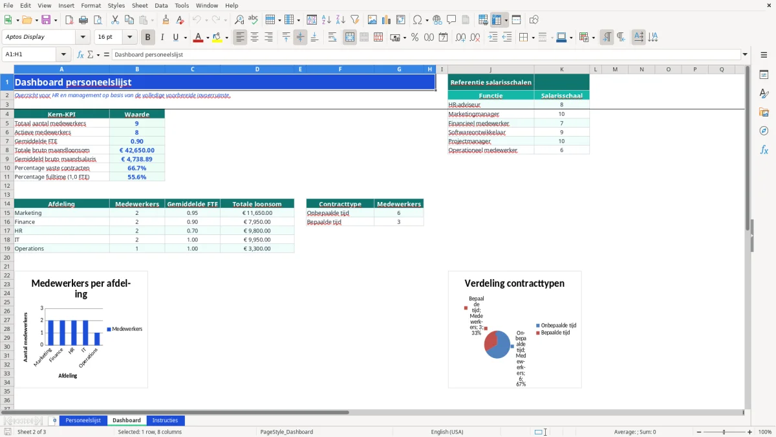Viewport: 776px width, 437px height.
Task: Open the Select Function sigma dropdown
Action: pyautogui.click(x=98, y=55)
